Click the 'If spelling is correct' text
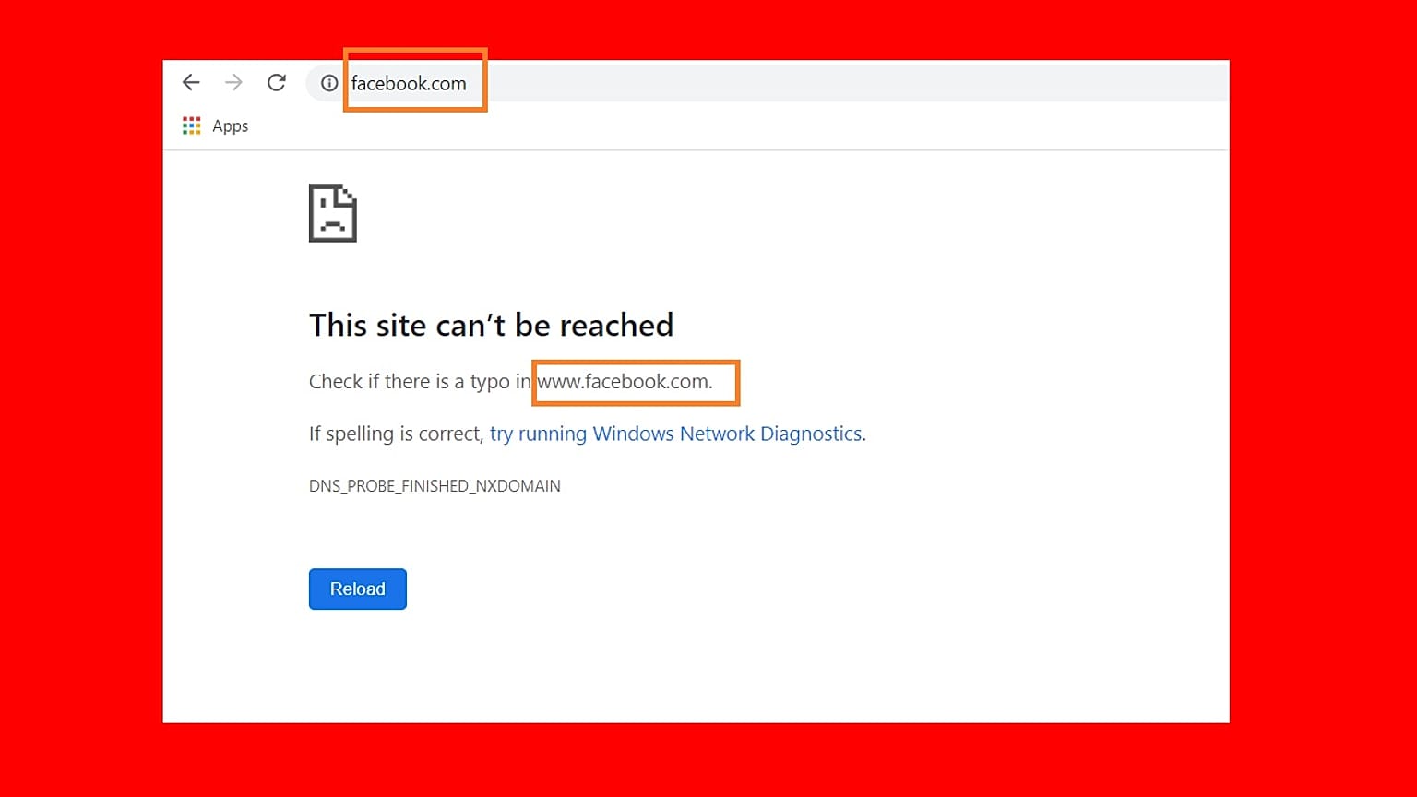Viewport: 1417px width, 797px height. pos(396,434)
